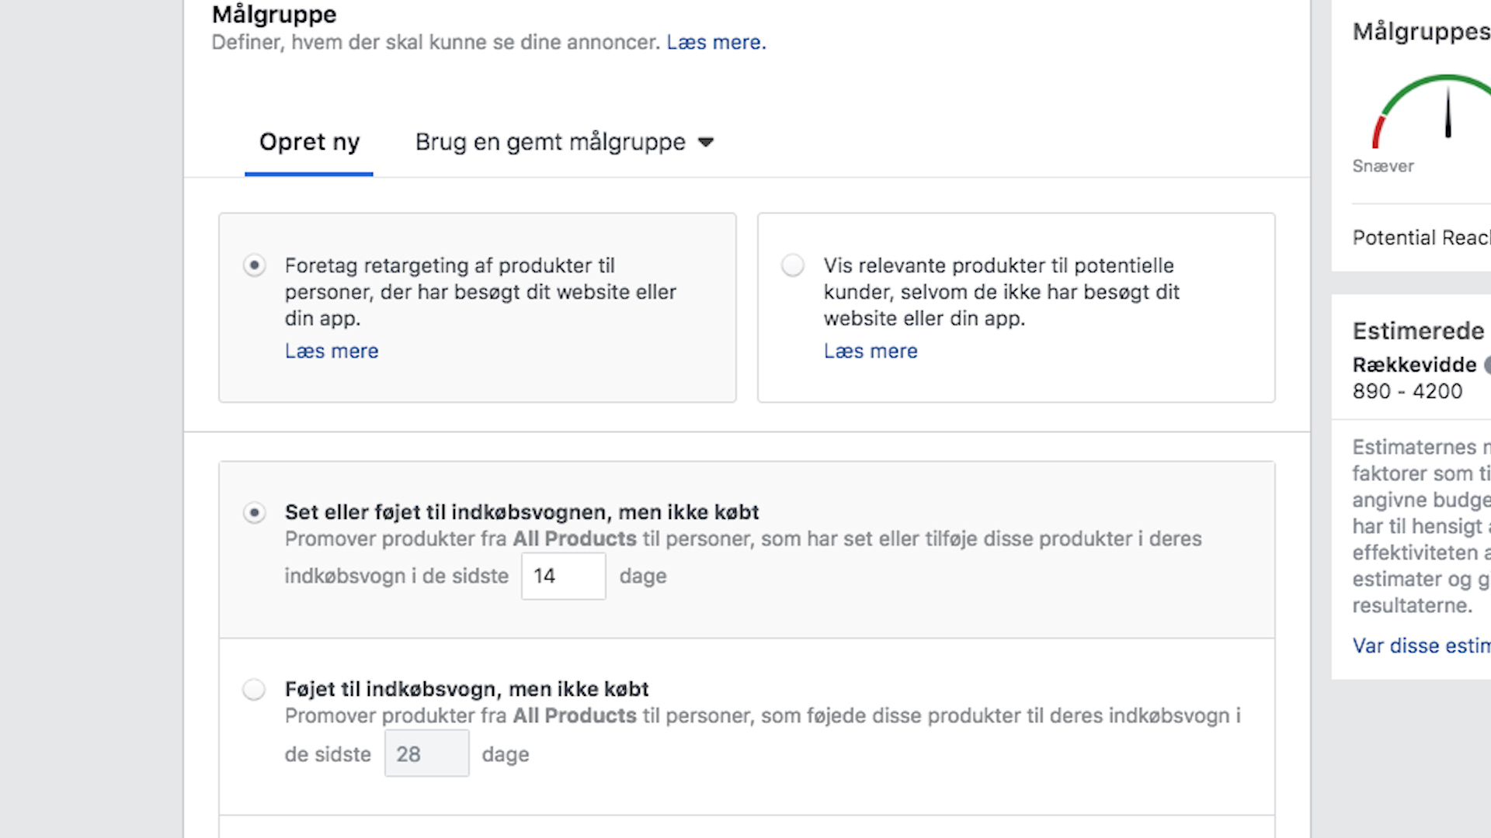Select Vis relevante produkter til potentielle kunder
Screen dimensions: 1491x838
[793, 265]
